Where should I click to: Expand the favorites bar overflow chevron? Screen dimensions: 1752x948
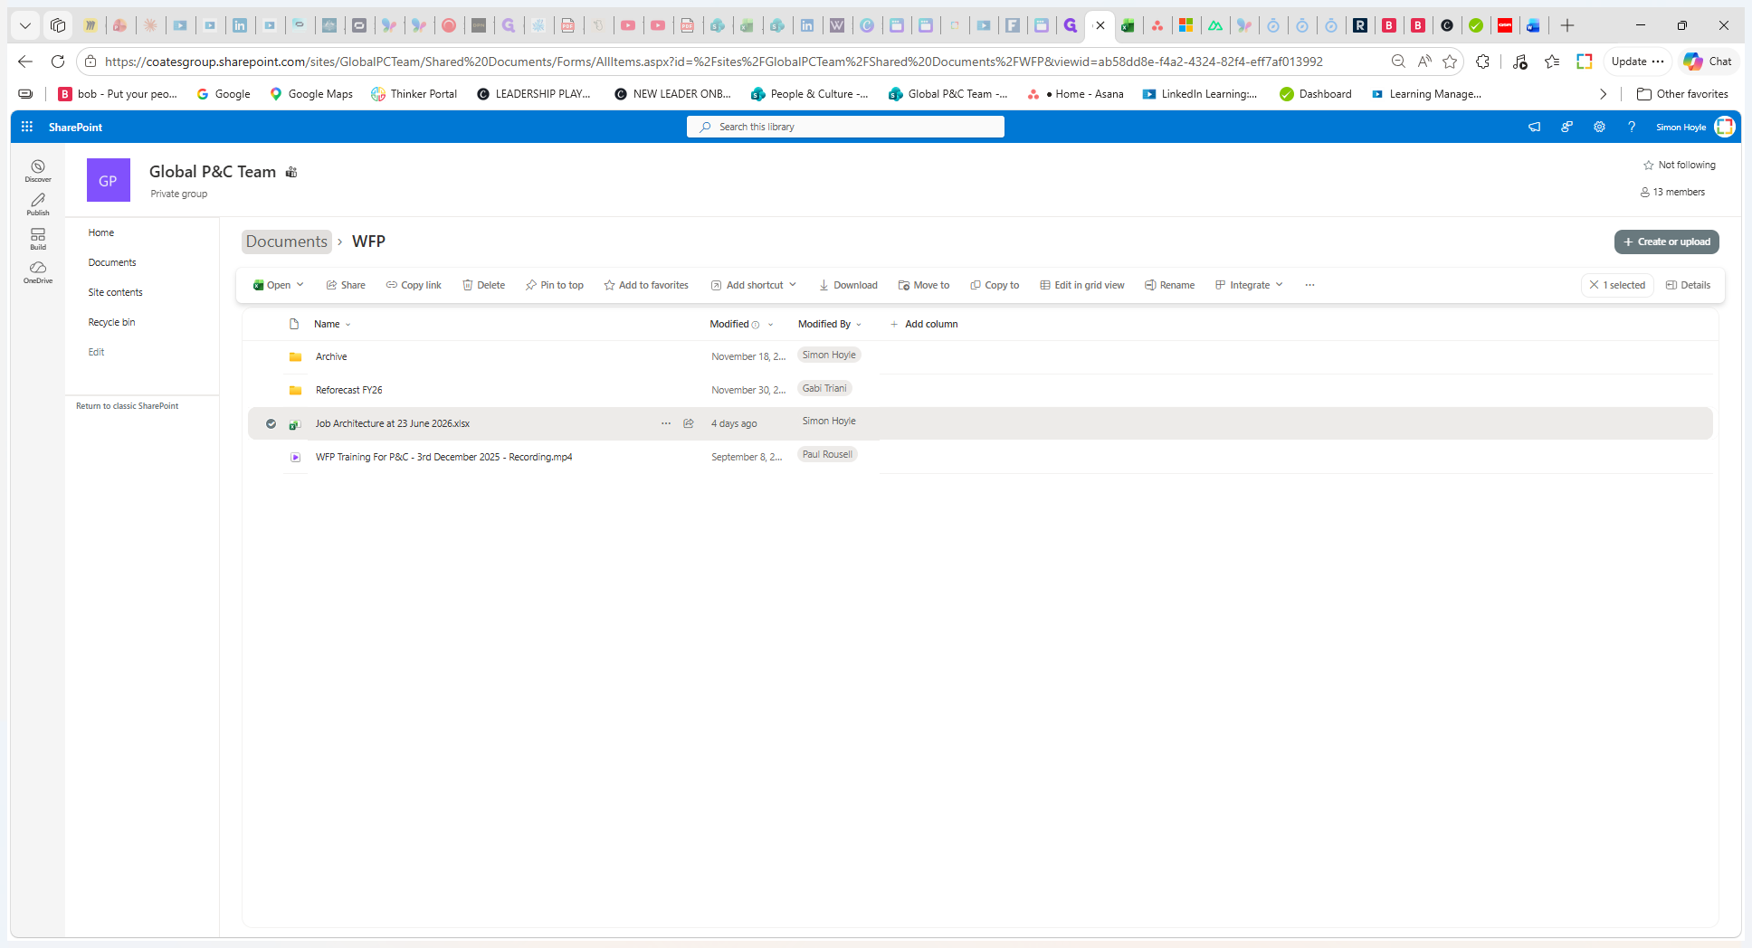[1603, 94]
